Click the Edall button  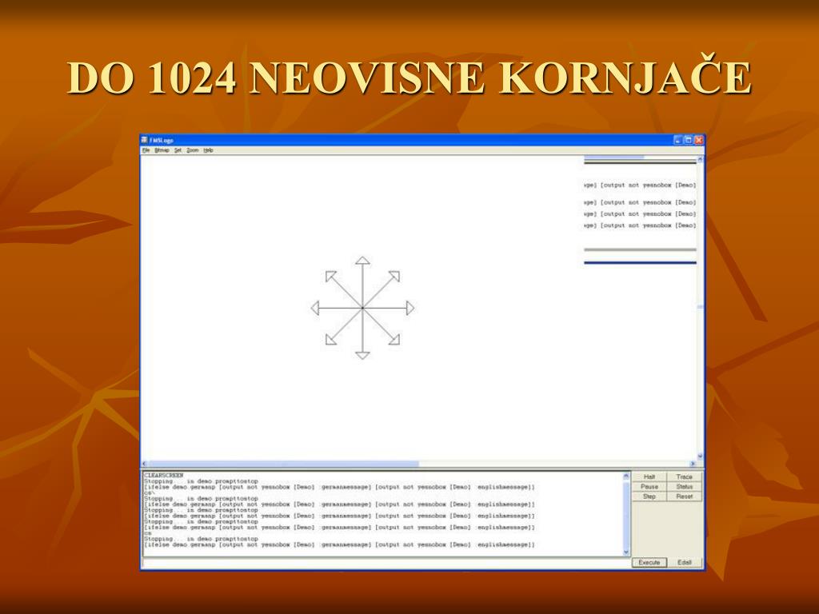pos(685,562)
